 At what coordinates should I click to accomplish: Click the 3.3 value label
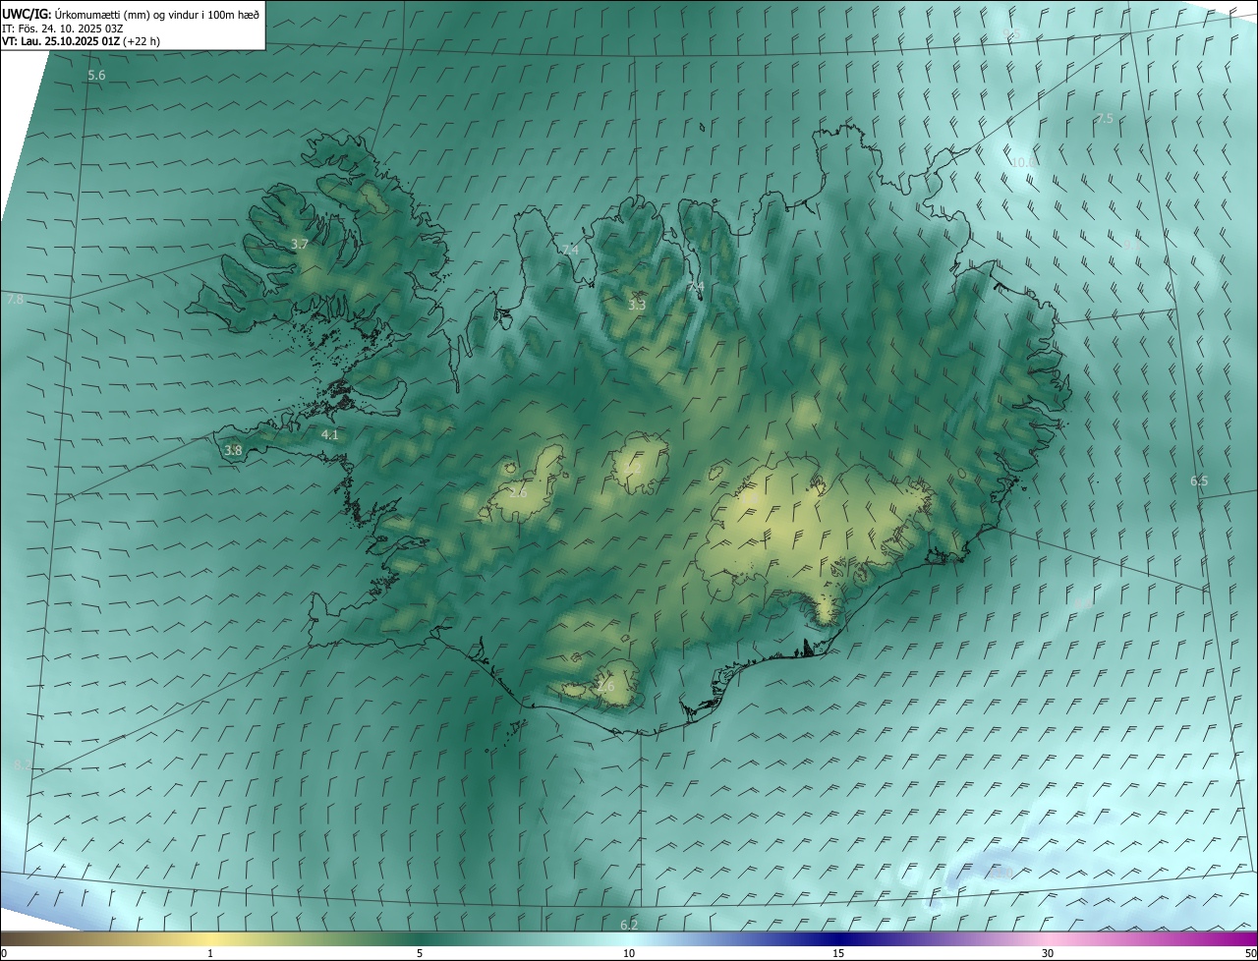637,305
